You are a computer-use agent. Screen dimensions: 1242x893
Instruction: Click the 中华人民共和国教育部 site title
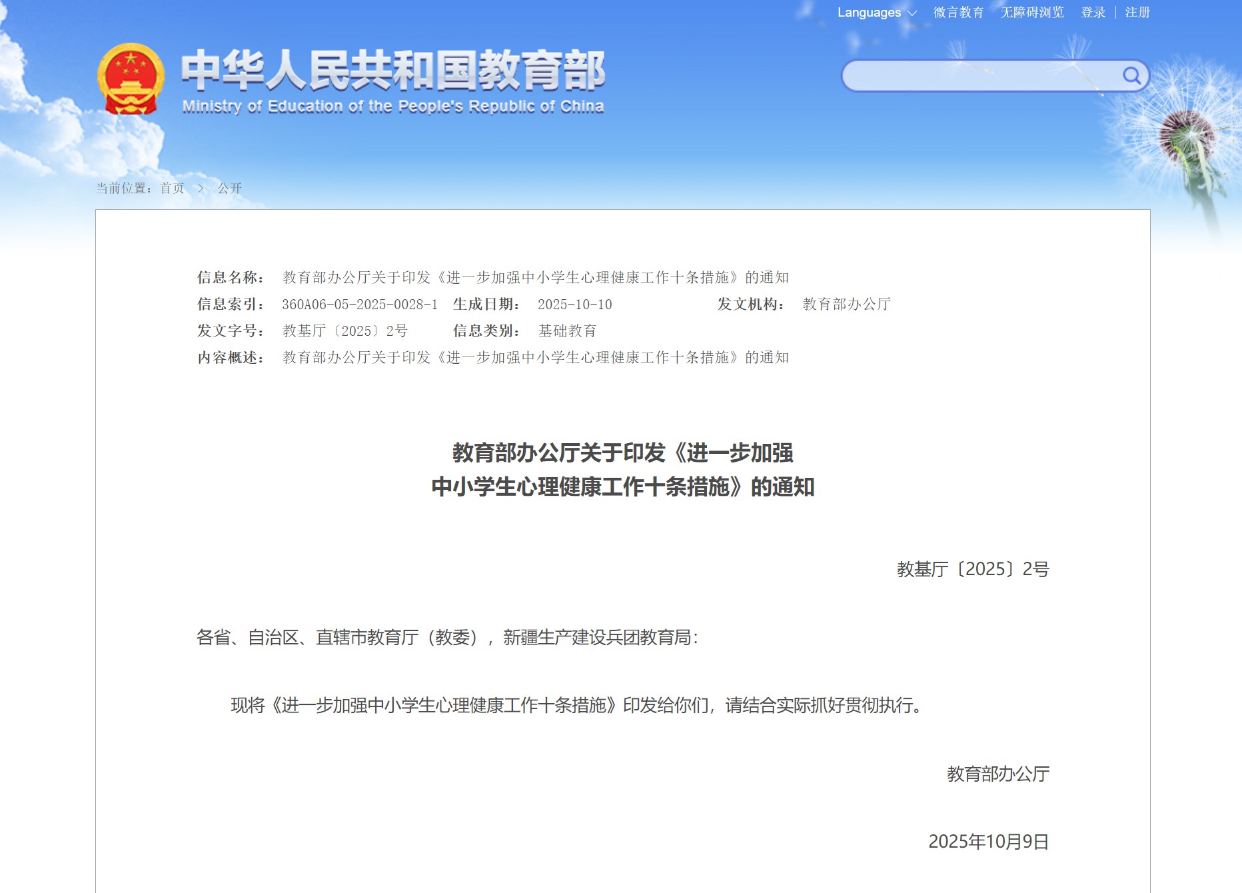click(393, 69)
